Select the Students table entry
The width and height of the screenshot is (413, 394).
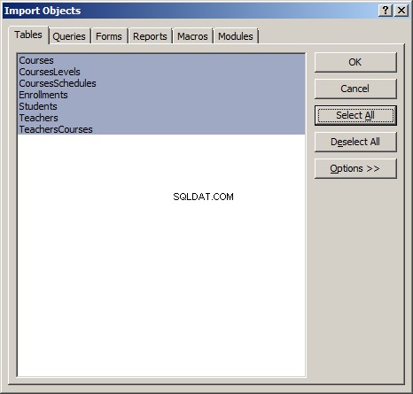click(161, 106)
